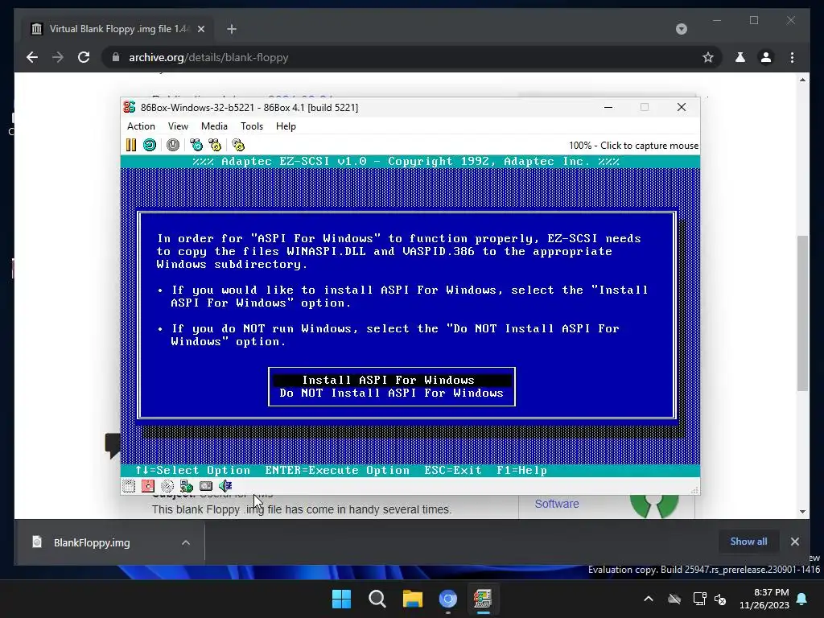Close the Virtual Blank Floppy tab

200,29
